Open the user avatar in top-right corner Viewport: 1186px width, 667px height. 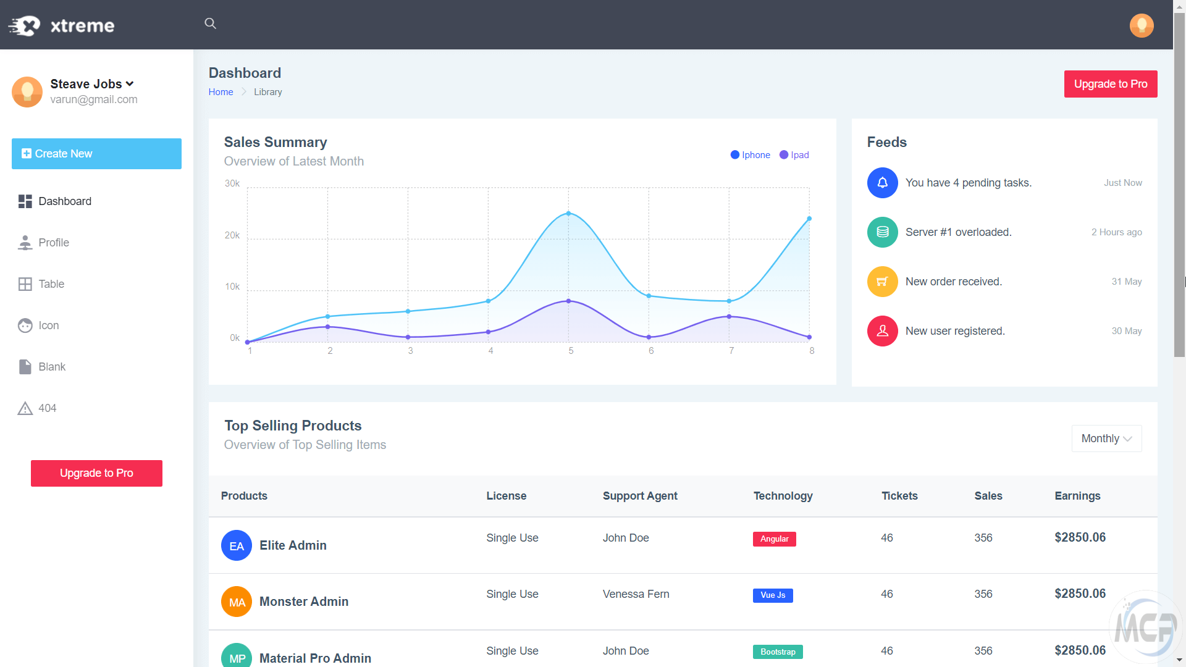click(1141, 25)
